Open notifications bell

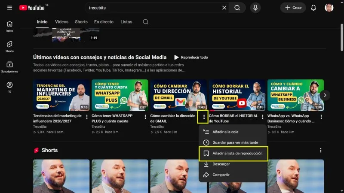click(x=313, y=8)
